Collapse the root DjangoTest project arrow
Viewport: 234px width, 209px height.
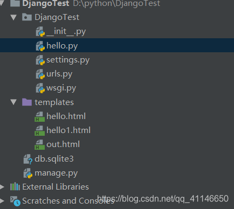click(2, 3)
